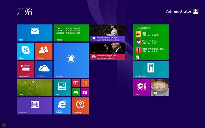Viewport: 205px width, 128px height.
Task: Open the Help+Tips tile
Action: (x=80, y=105)
